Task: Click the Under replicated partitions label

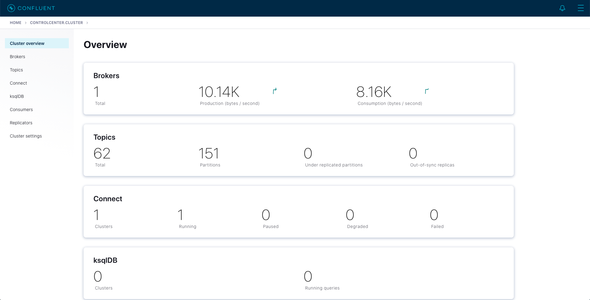Action: click(334, 165)
